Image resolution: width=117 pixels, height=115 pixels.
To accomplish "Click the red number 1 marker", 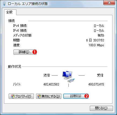I will [34, 52].
